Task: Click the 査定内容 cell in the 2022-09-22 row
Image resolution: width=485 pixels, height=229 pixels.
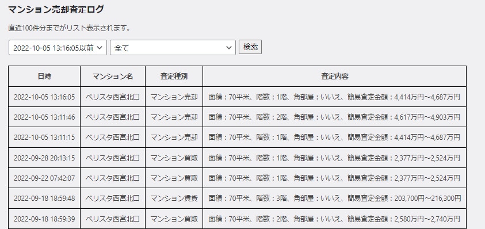Action: click(335, 178)
